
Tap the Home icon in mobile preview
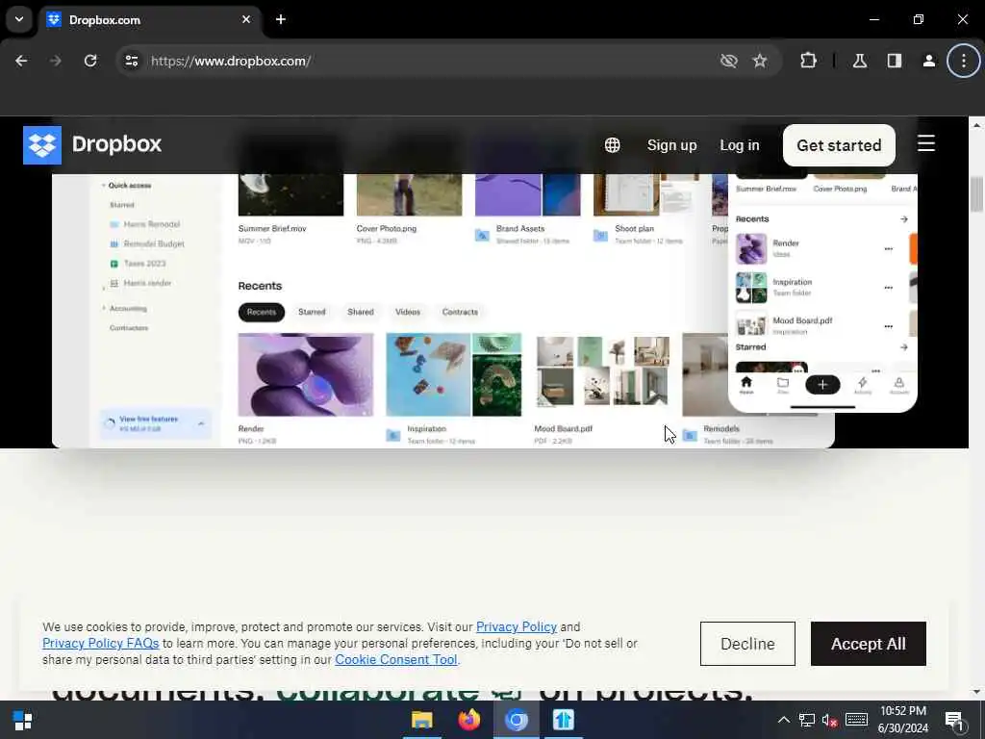[x=746, y=385]
